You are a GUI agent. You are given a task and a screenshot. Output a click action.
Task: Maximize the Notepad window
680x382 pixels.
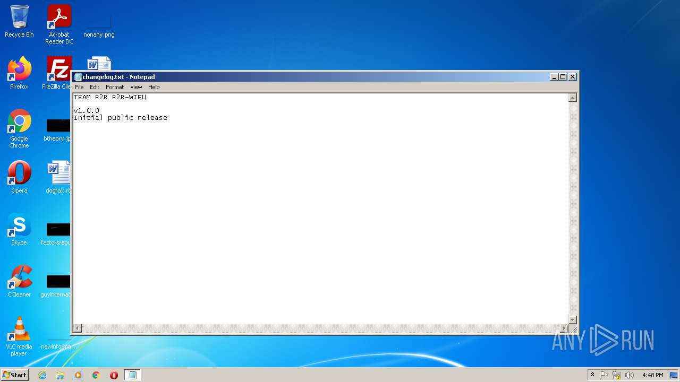click(x=563, y=77)
